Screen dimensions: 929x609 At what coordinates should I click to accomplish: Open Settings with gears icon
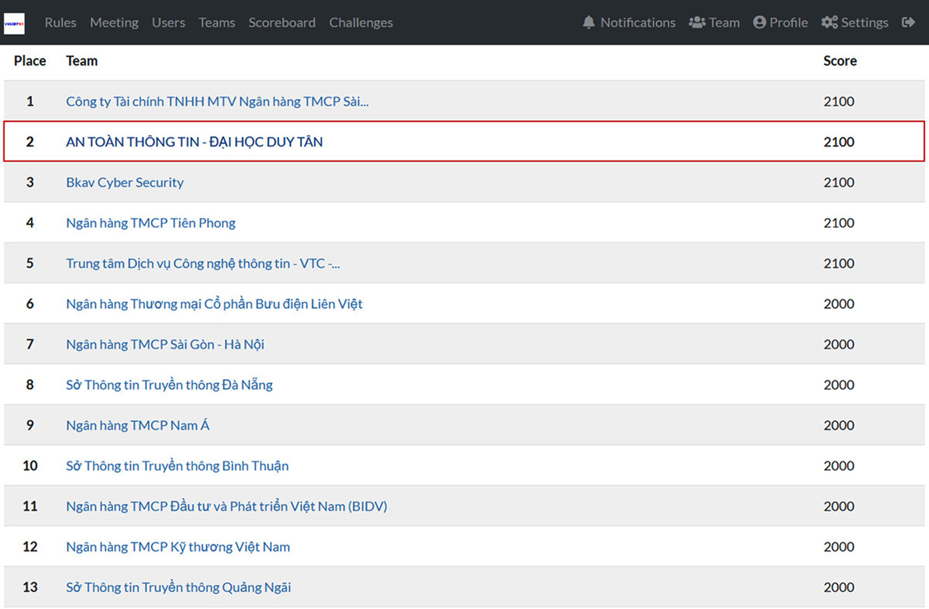[855, 23]
